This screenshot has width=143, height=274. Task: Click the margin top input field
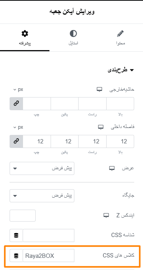[120, 104]
